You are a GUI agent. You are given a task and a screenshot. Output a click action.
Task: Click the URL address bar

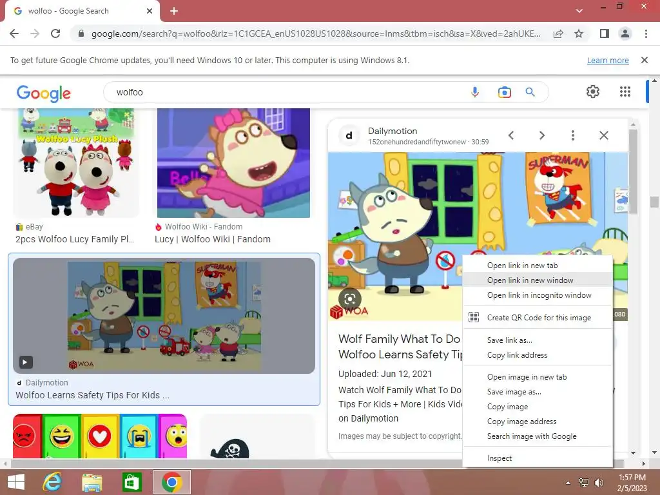point(316,34)
